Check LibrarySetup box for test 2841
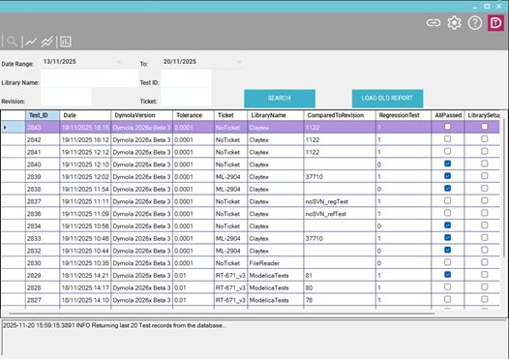 coord(485,151)
